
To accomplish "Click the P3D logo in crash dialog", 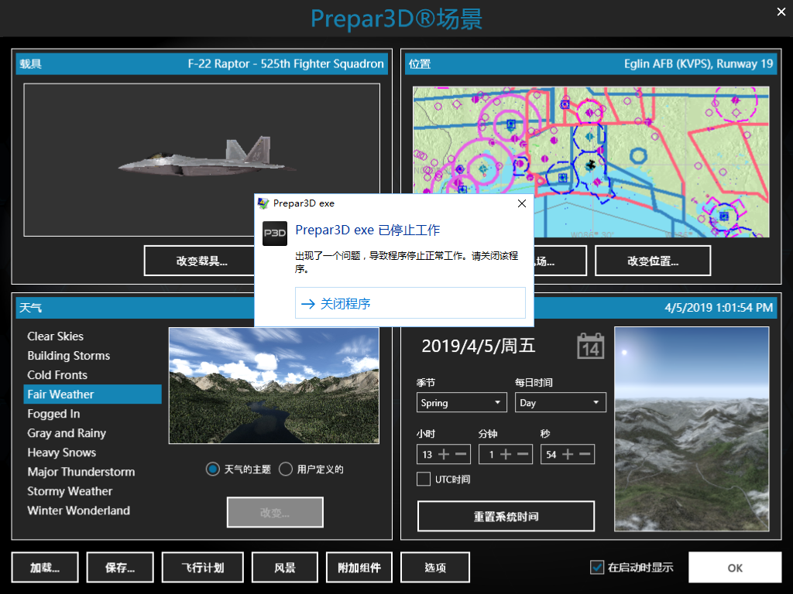I will click(275, 234).
